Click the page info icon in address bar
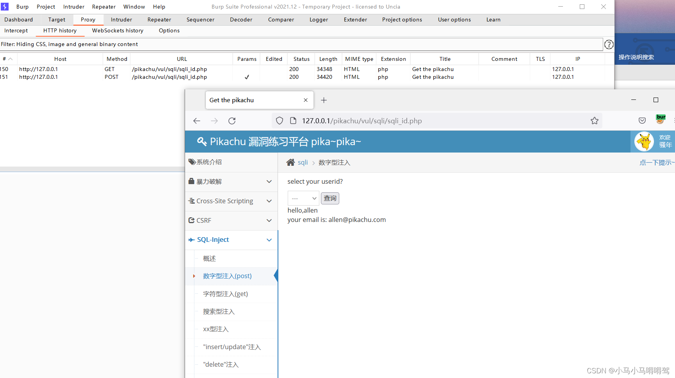 [x=293, y=121]
